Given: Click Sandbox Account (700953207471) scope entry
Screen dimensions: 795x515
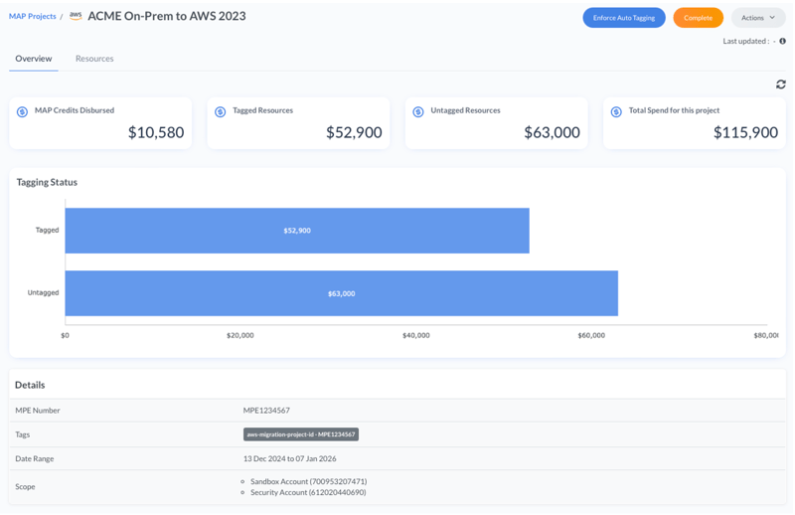Looking at the screenshot, I should pyautogui.click(x=308, y=481).
